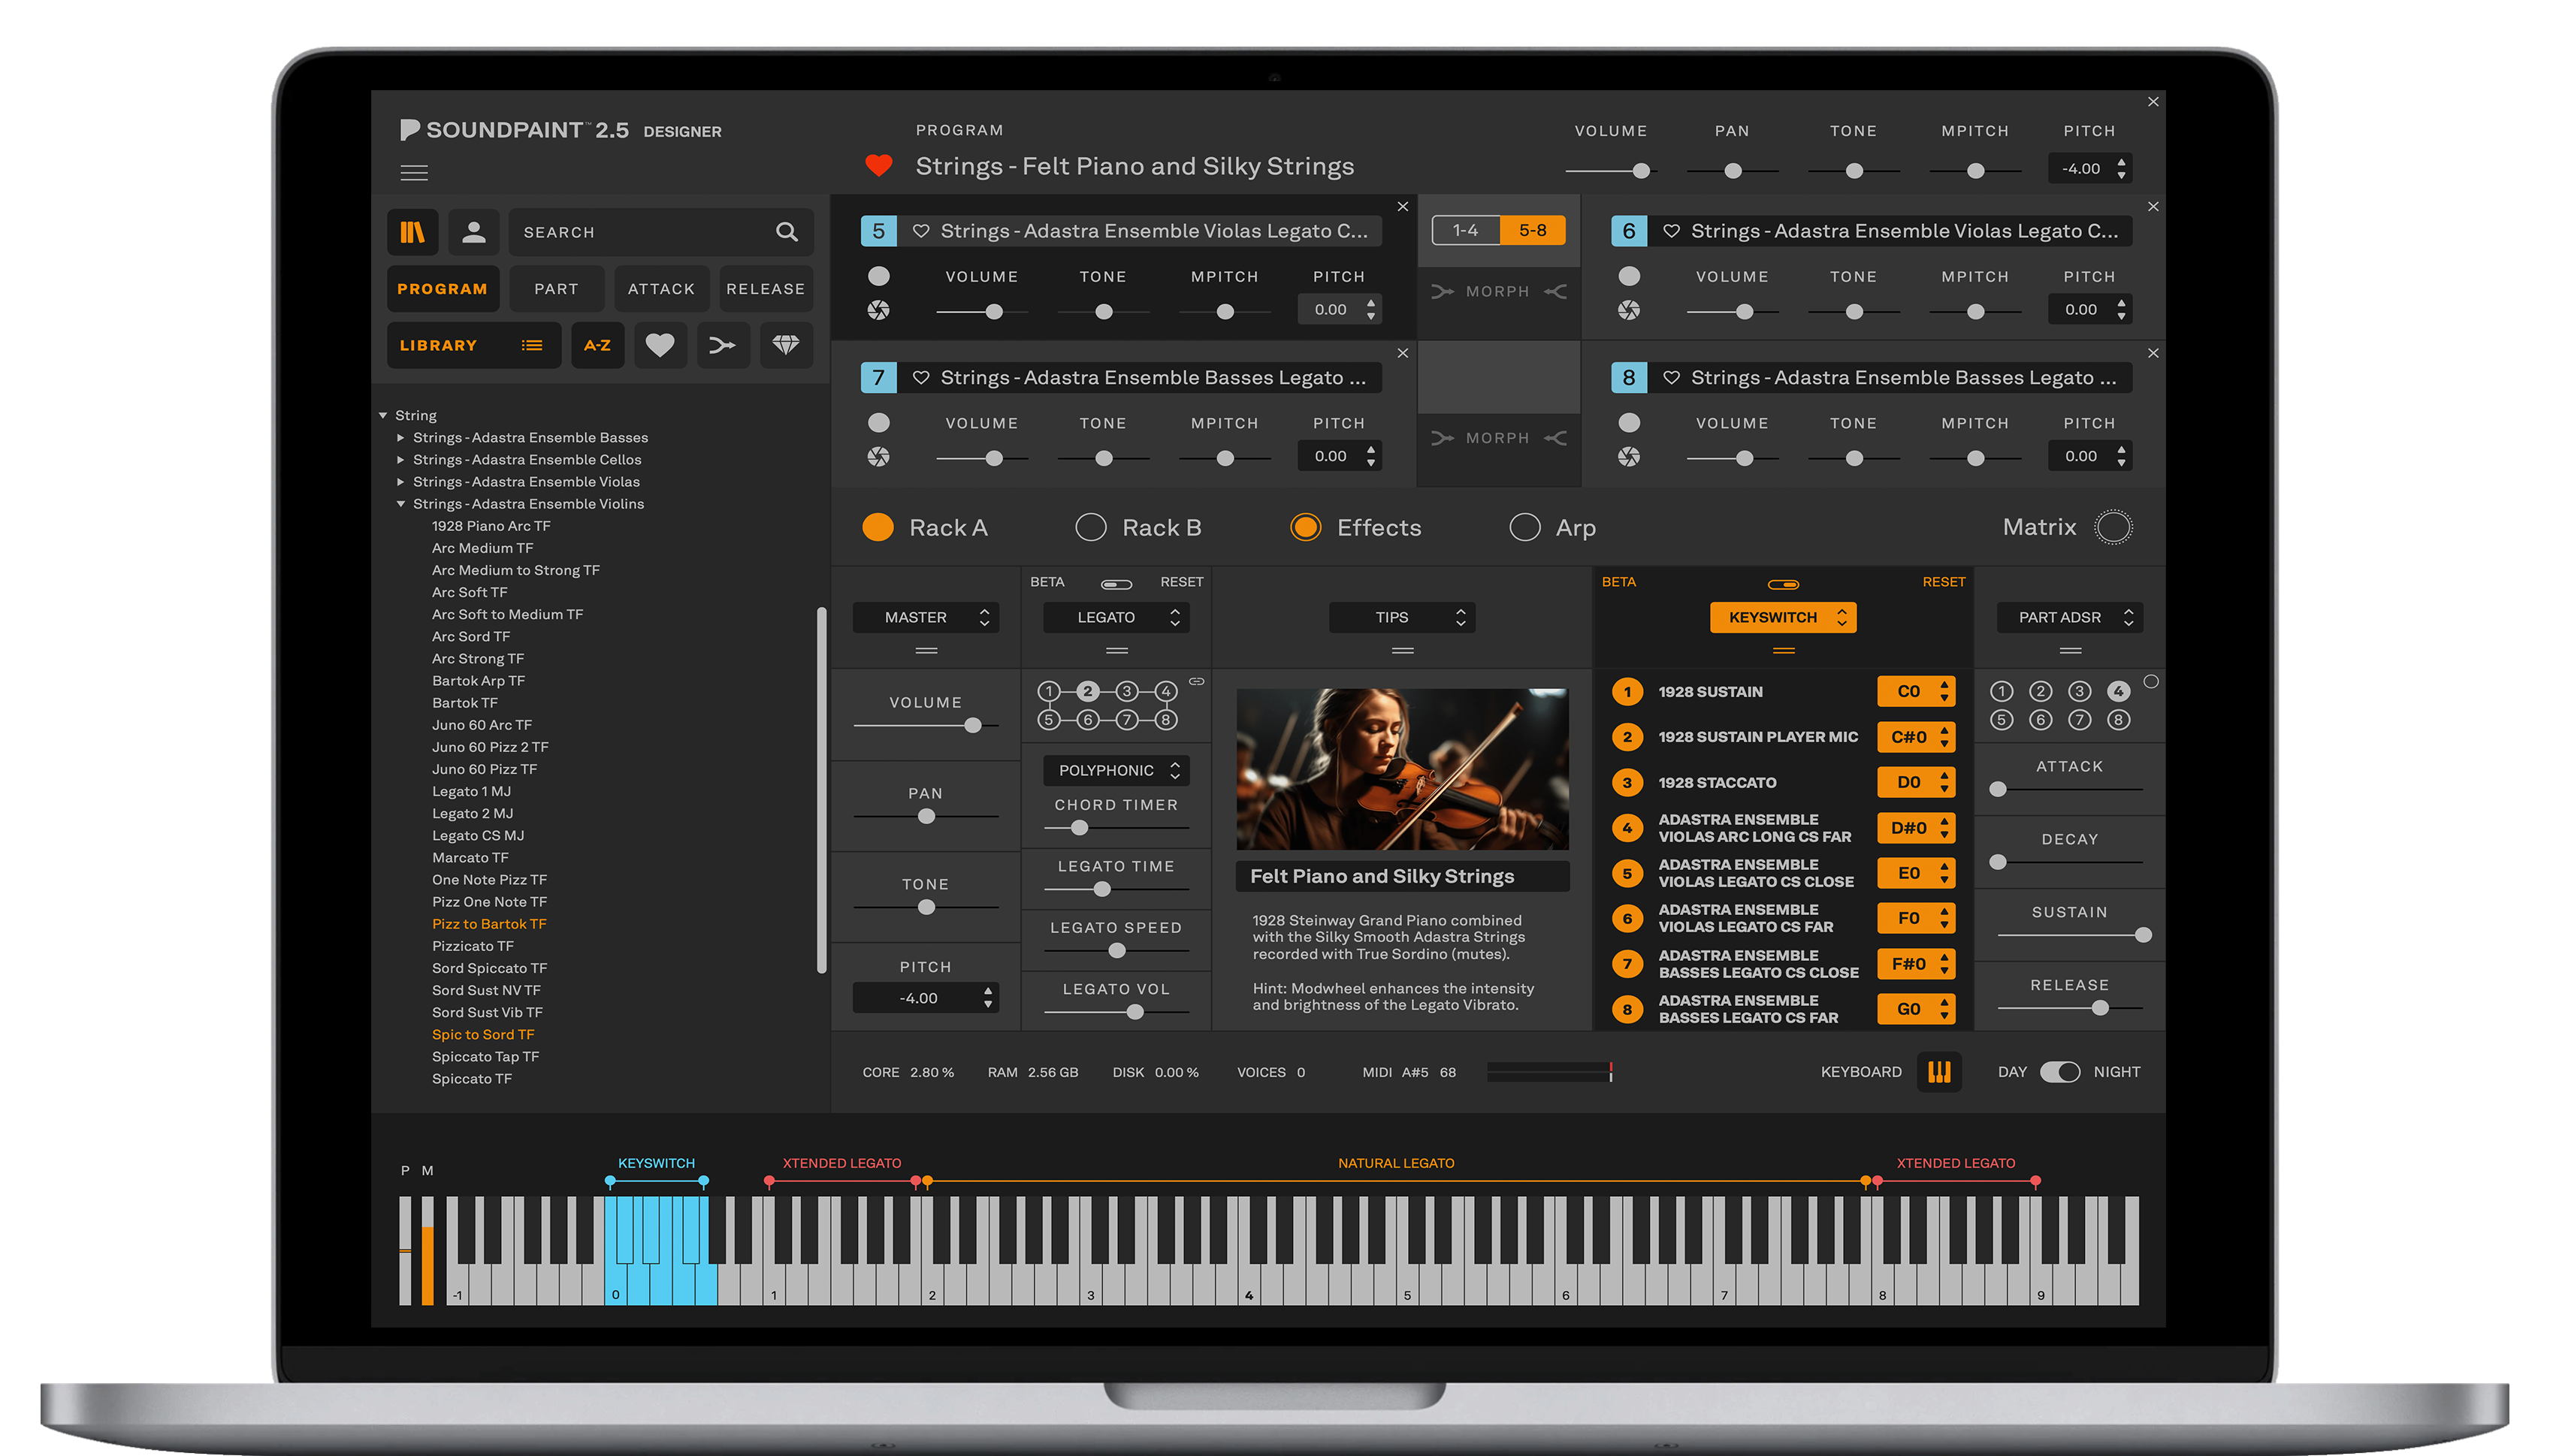Select the PART tab
The width and height of the screenshot is (2550, 1456).
coord(556,289)
